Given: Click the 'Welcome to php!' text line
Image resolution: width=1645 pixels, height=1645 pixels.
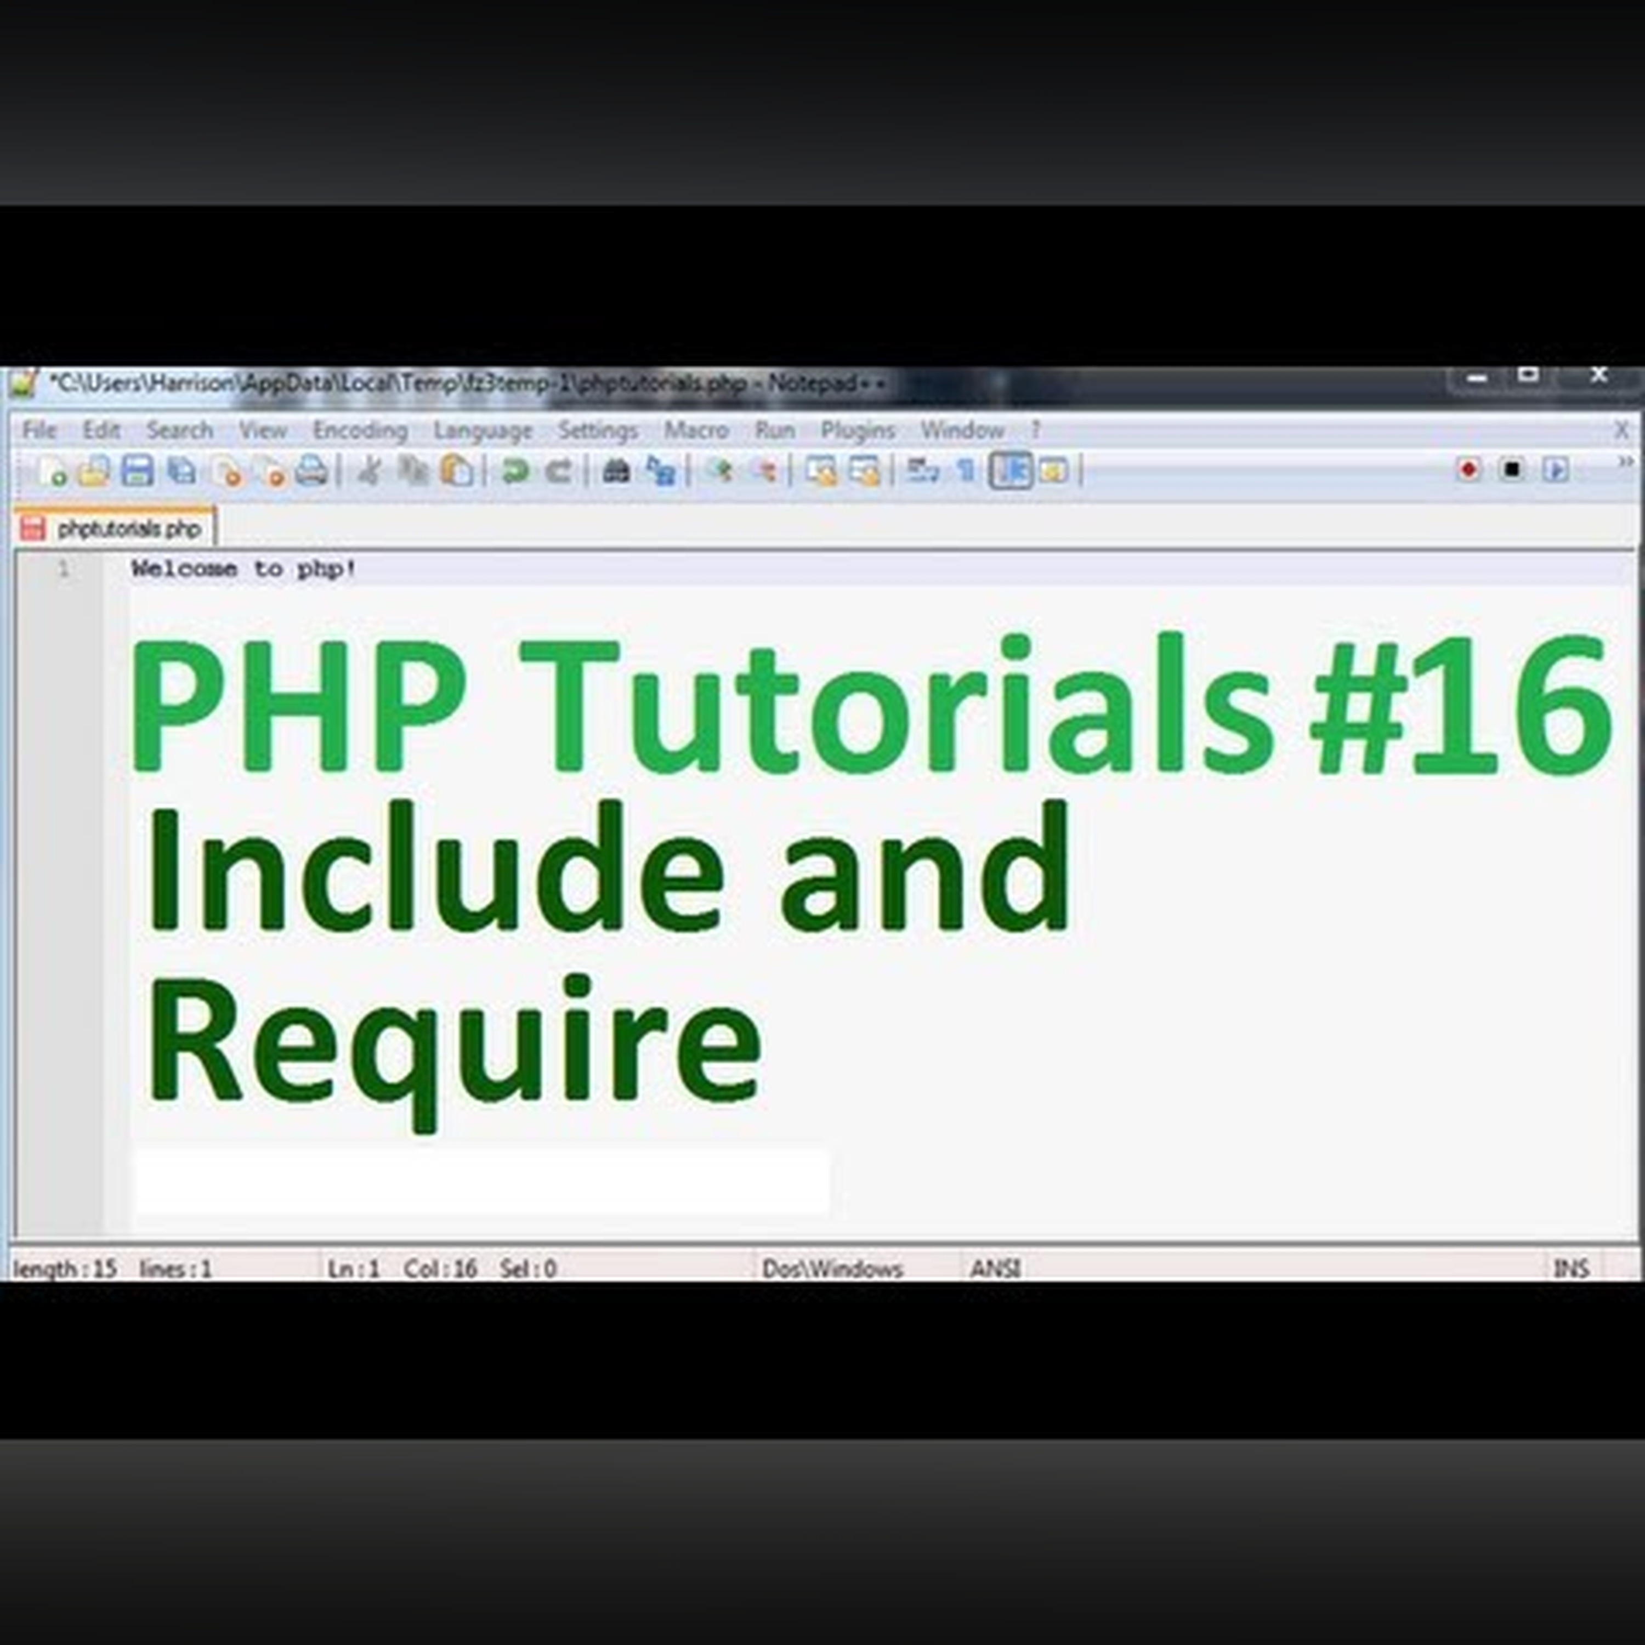Looking at the screenshot, I should click(x=243, y=569).
